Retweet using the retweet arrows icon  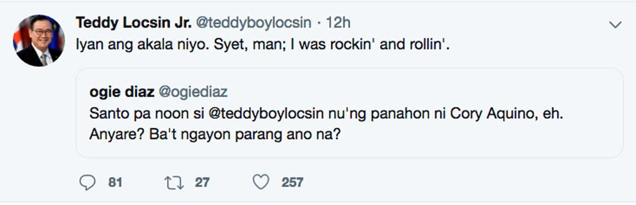click(x=173, y=183)
